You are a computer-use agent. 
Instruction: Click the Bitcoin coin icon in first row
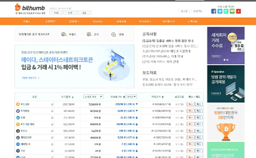(x=18, y=104)
